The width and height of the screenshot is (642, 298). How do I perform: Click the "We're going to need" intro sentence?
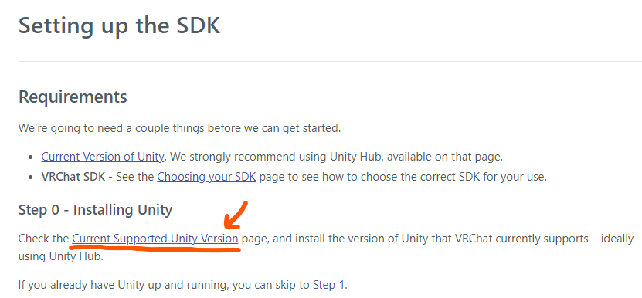point(179,128)
